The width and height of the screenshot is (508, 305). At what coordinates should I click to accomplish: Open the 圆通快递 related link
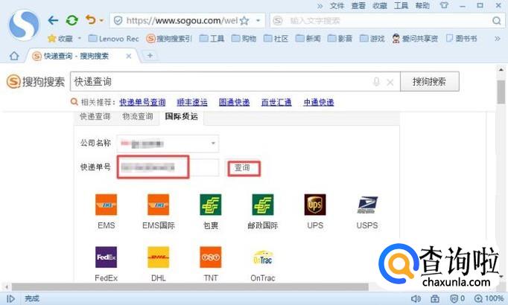(234, 102)
